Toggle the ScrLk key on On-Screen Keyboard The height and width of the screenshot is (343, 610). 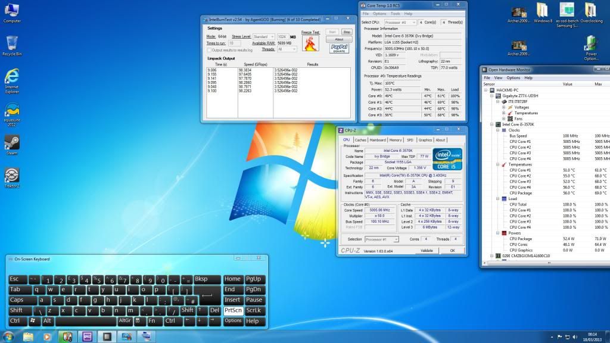coord(254,310)
